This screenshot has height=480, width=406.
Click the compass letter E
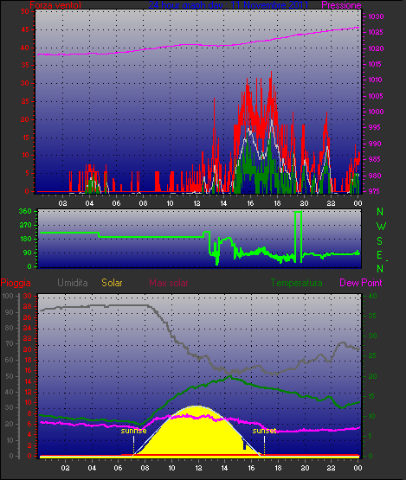(x=380, y=255)
